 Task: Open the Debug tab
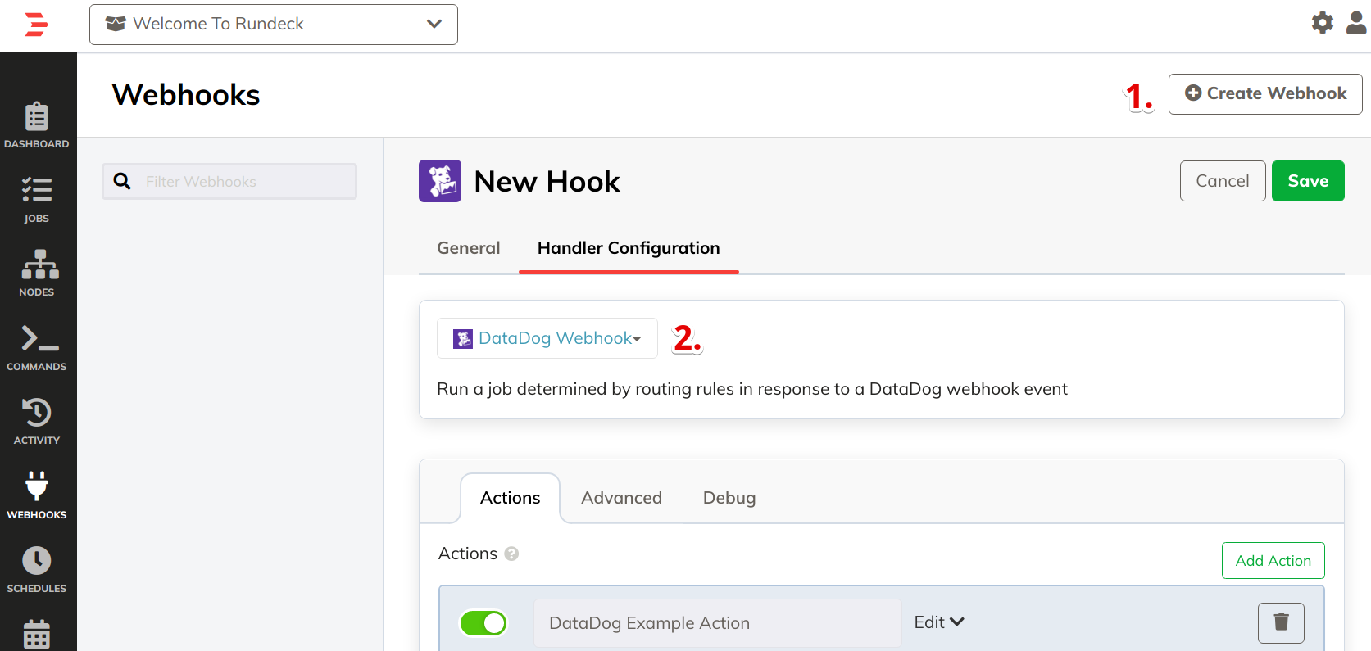coord(729,498)
